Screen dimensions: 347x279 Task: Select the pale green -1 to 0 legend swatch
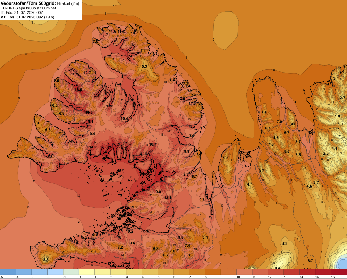(x=71, y=272)
